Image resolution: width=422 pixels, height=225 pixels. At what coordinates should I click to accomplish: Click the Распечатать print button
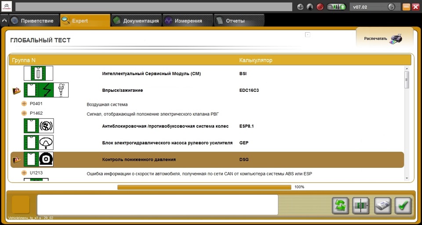384,38
